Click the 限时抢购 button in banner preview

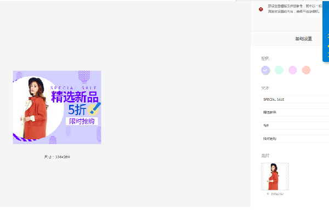pos(82,121)
